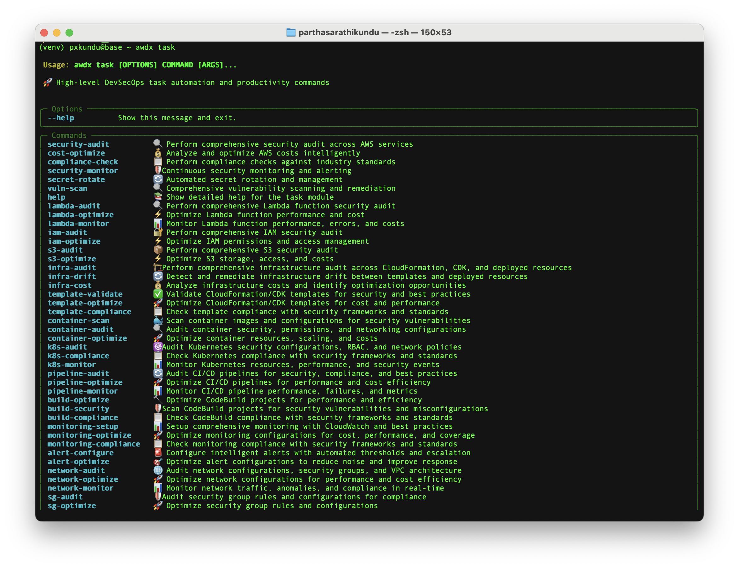This screenshot has width=739, height=568.
Task: Click the money bag icon beside cost-optimize
Action: coord(158,153)
